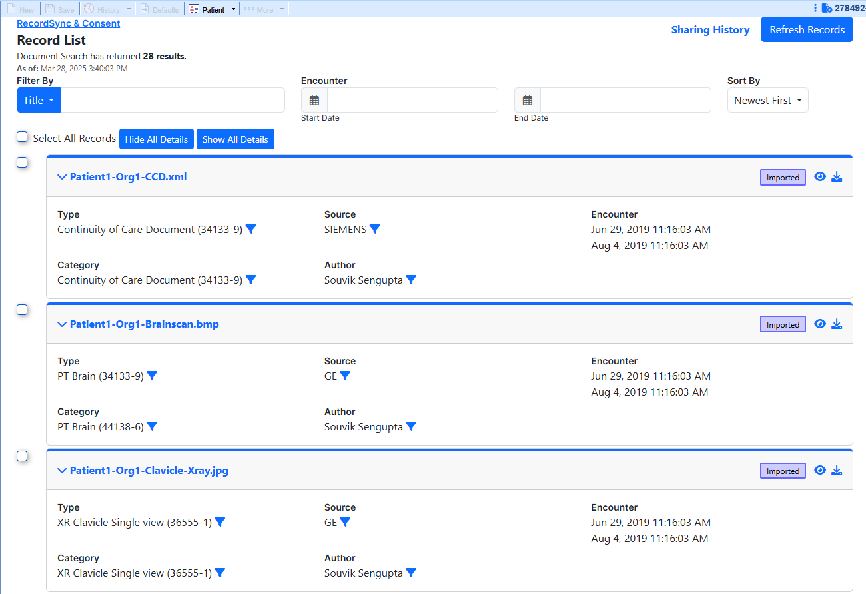Open the Sharing History link
The image size is (866, 594).
pos(710,29)
